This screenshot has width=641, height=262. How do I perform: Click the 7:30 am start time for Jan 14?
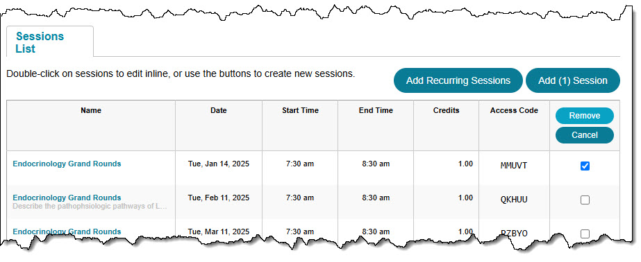tap(300, 164)
